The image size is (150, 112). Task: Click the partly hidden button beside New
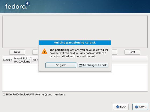(x=35, y=52)
